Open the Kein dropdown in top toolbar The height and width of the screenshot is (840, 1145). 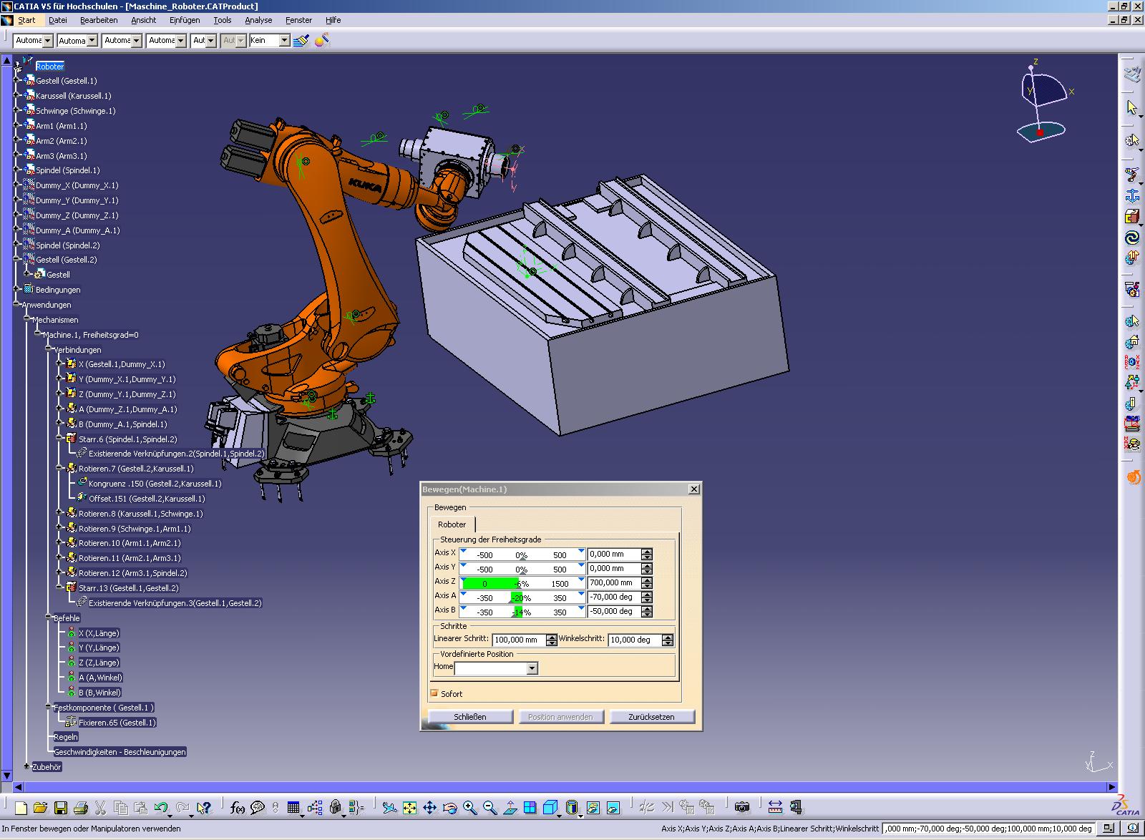pos(283,41)
